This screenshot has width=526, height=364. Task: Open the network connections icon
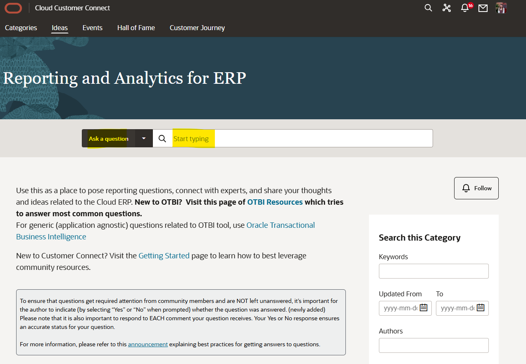pos(447,8)
